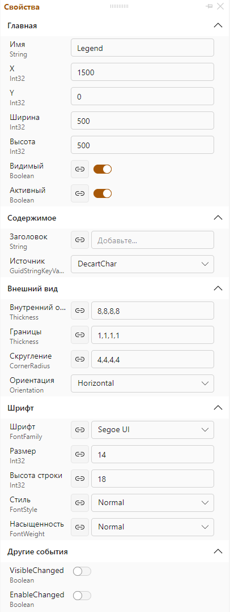Turn off the Видимый toggle
The width and height of the screenshot is (230, 612).
(x=103, y=169)
